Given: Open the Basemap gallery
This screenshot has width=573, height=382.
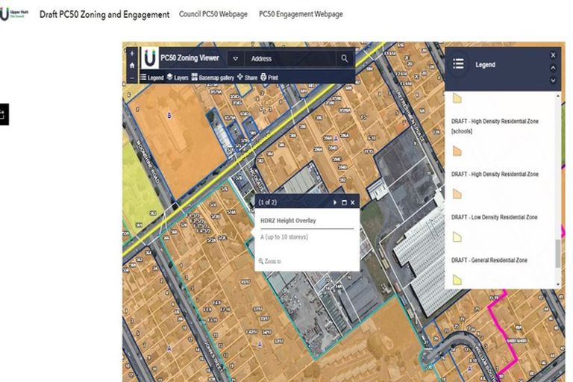Looking at the screenshot, I should tap(213, 77).
